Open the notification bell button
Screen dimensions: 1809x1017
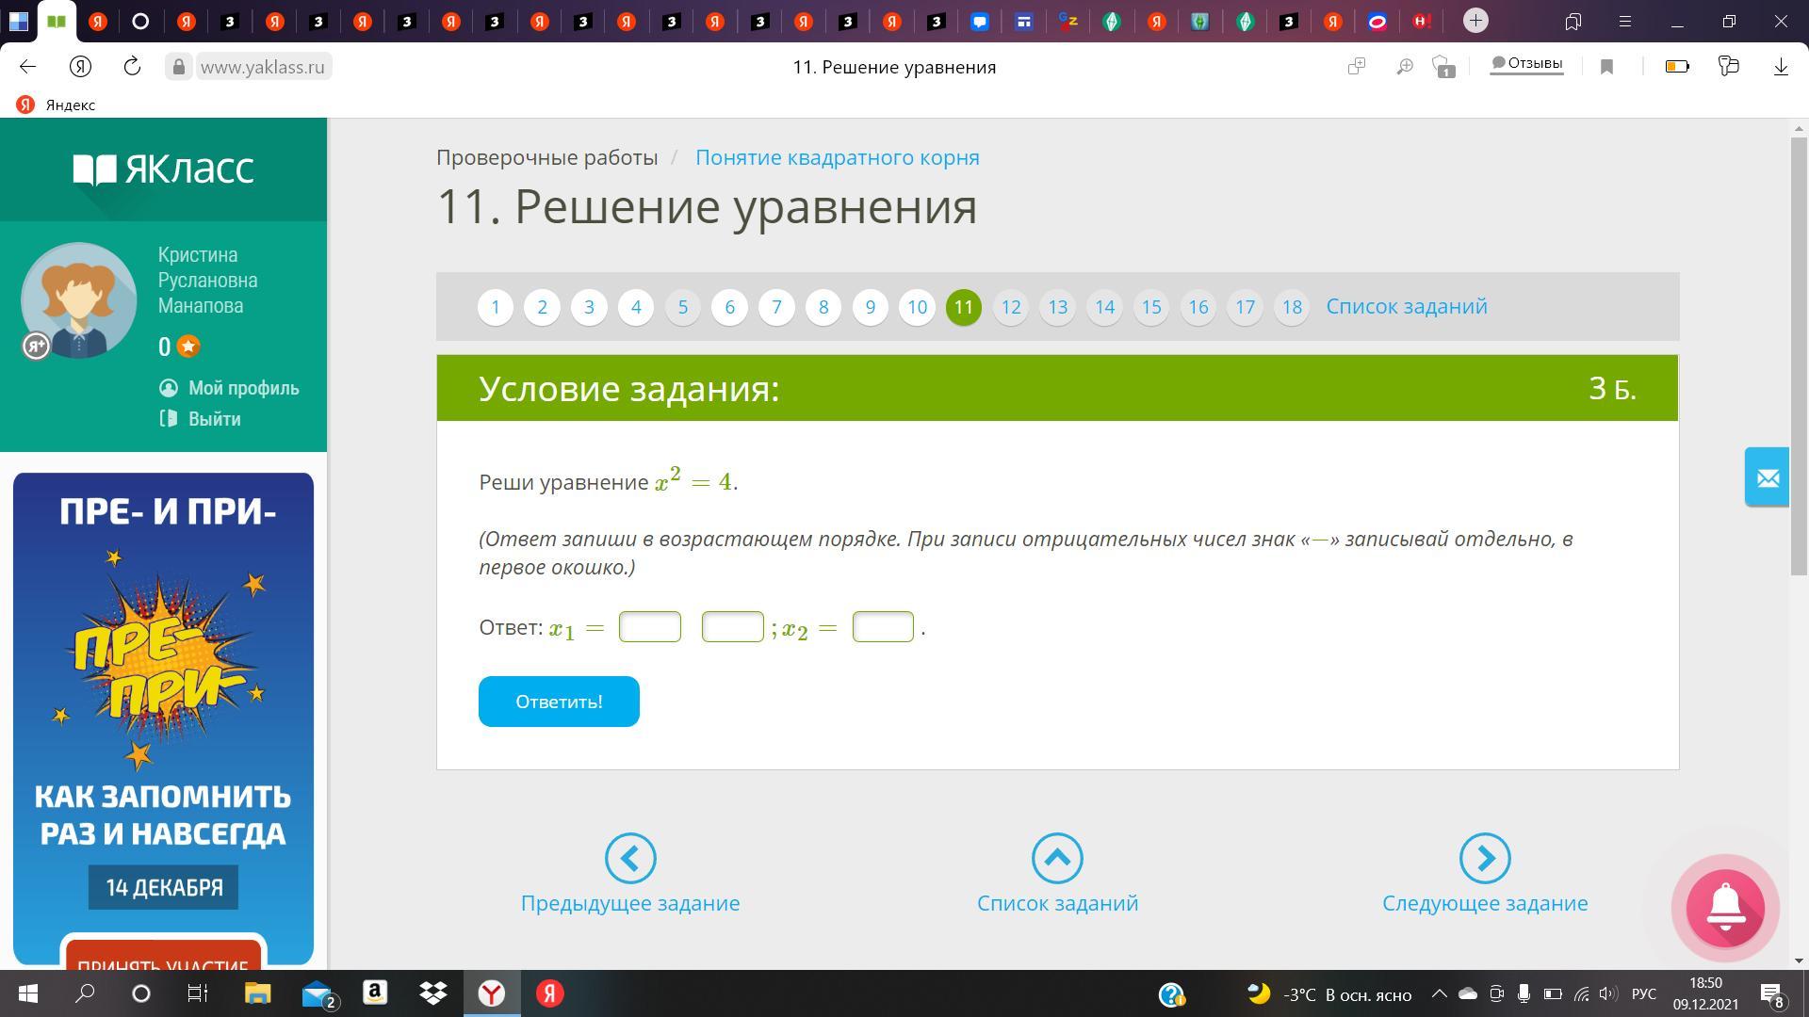1724,908
